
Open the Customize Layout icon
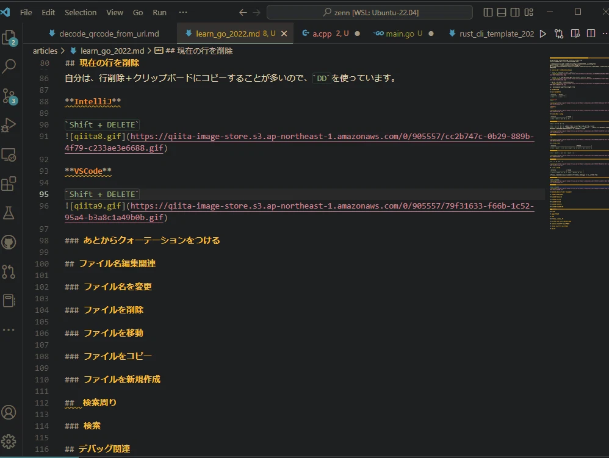(x=528, y=12)
